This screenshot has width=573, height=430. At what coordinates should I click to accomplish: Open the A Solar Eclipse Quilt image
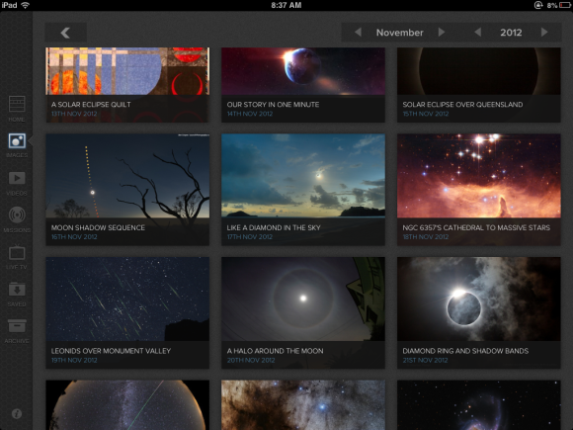click(127, 85)
